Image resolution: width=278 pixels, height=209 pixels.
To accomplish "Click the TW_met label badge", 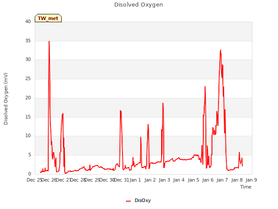I will tap(48, 18).
